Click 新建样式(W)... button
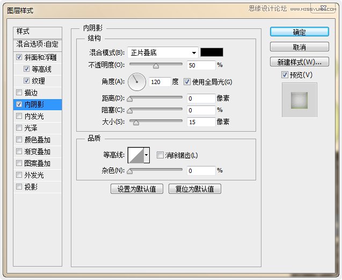Screen dimensions: 342x280 point(299,62)
